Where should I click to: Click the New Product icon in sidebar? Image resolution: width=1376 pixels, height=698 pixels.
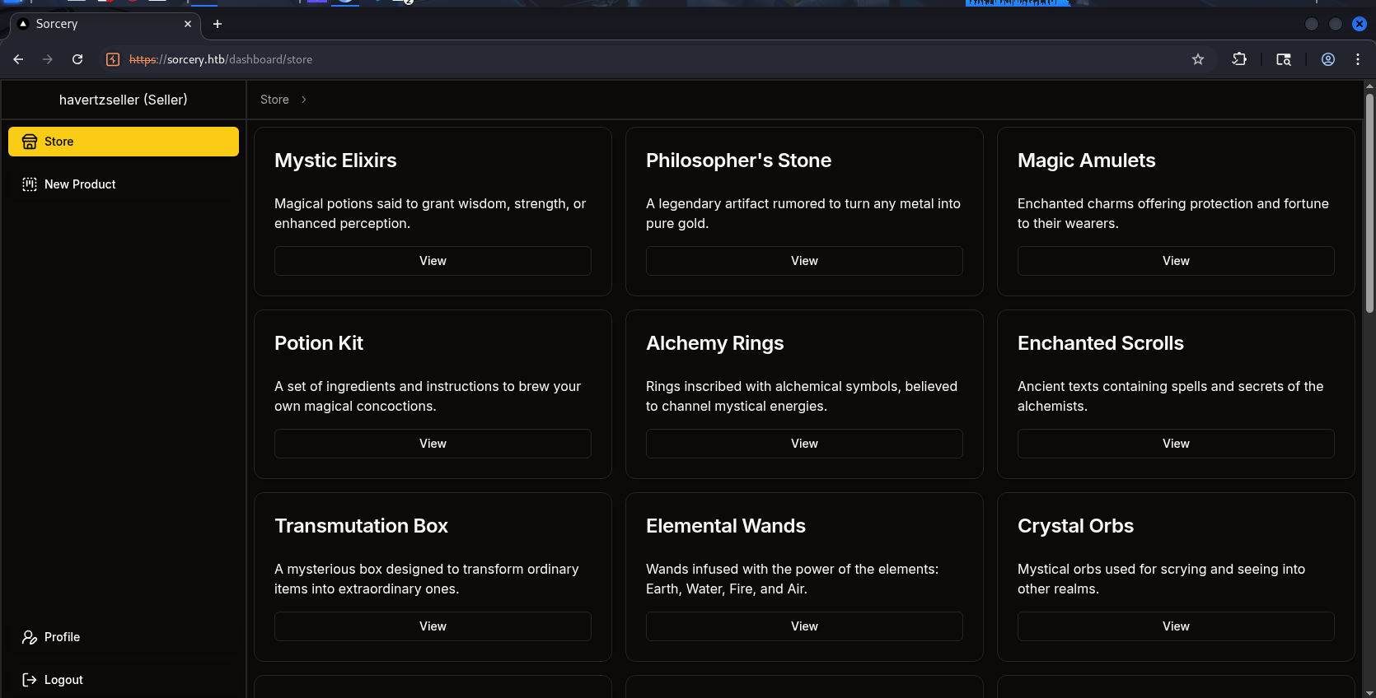click(x=30, y=184)
